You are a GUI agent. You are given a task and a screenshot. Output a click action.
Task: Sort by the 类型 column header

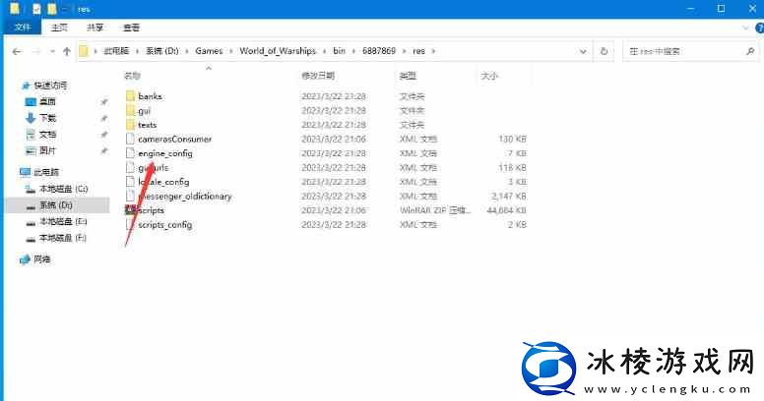[x=408, y=76]
